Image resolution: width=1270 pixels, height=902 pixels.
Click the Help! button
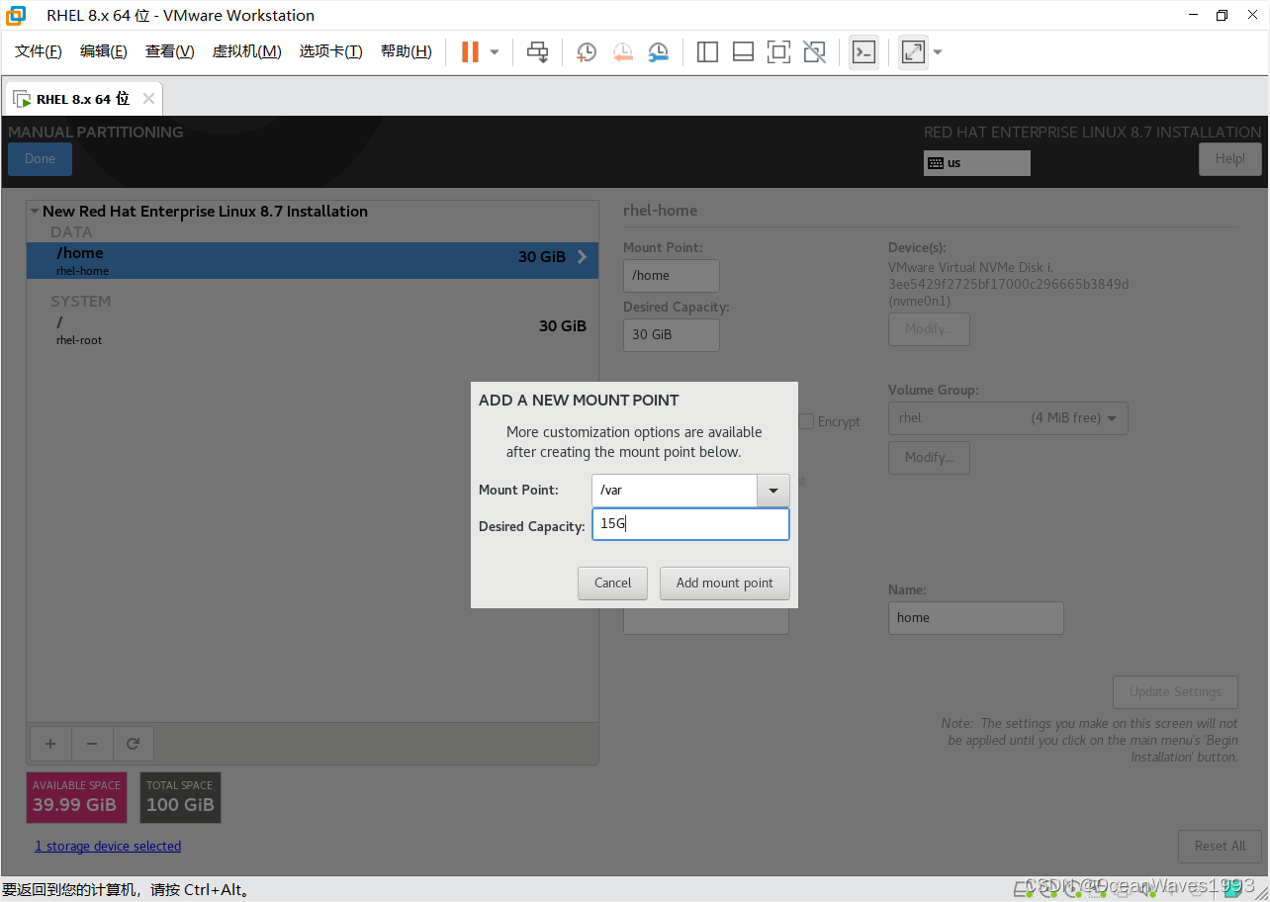tap(1230, 159)
